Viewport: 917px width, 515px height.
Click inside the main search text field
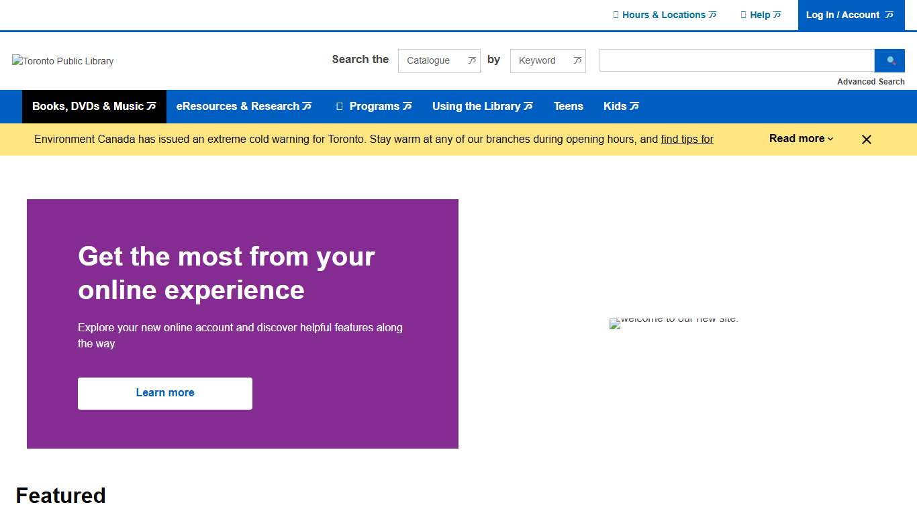736,60
